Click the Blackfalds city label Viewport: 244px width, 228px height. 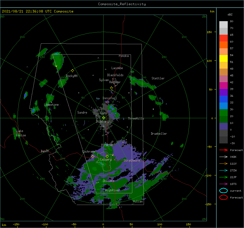[x=115, y=75]
